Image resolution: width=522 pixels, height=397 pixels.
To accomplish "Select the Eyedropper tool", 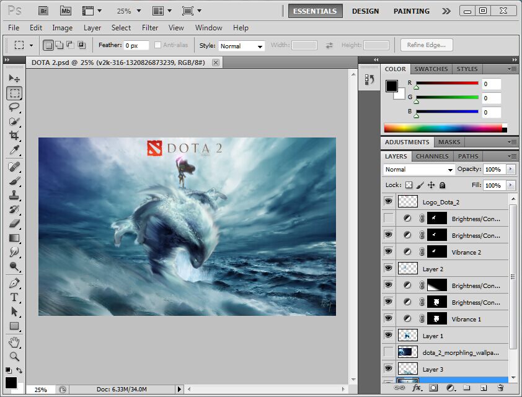I will point(14,150).
